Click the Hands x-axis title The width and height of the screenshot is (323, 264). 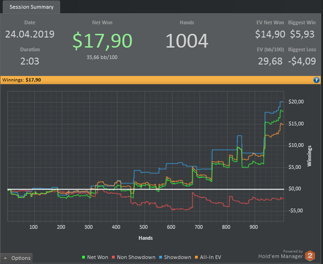(146, 238)
